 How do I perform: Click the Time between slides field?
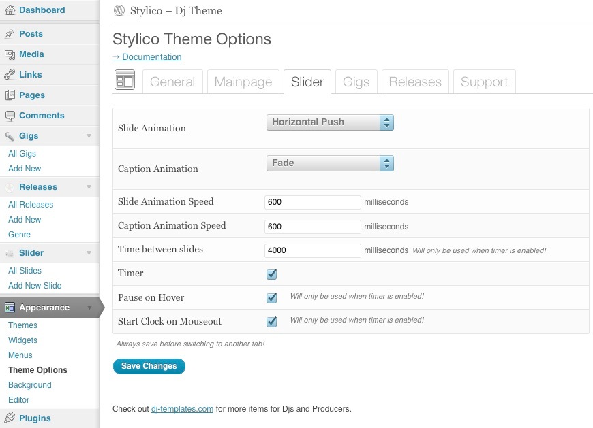[313, 250]
